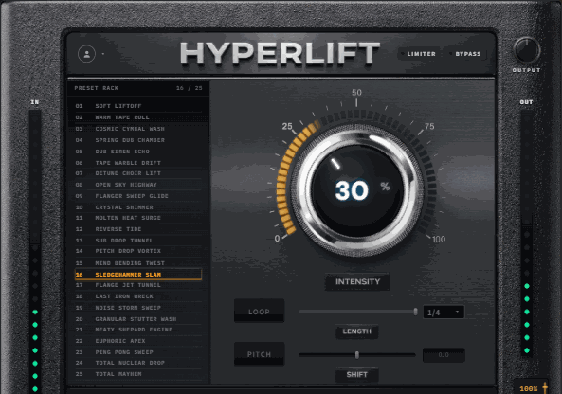Enable the LOOP button
Image resolution: width=562 pixels, height=394 pixels.
259,311
